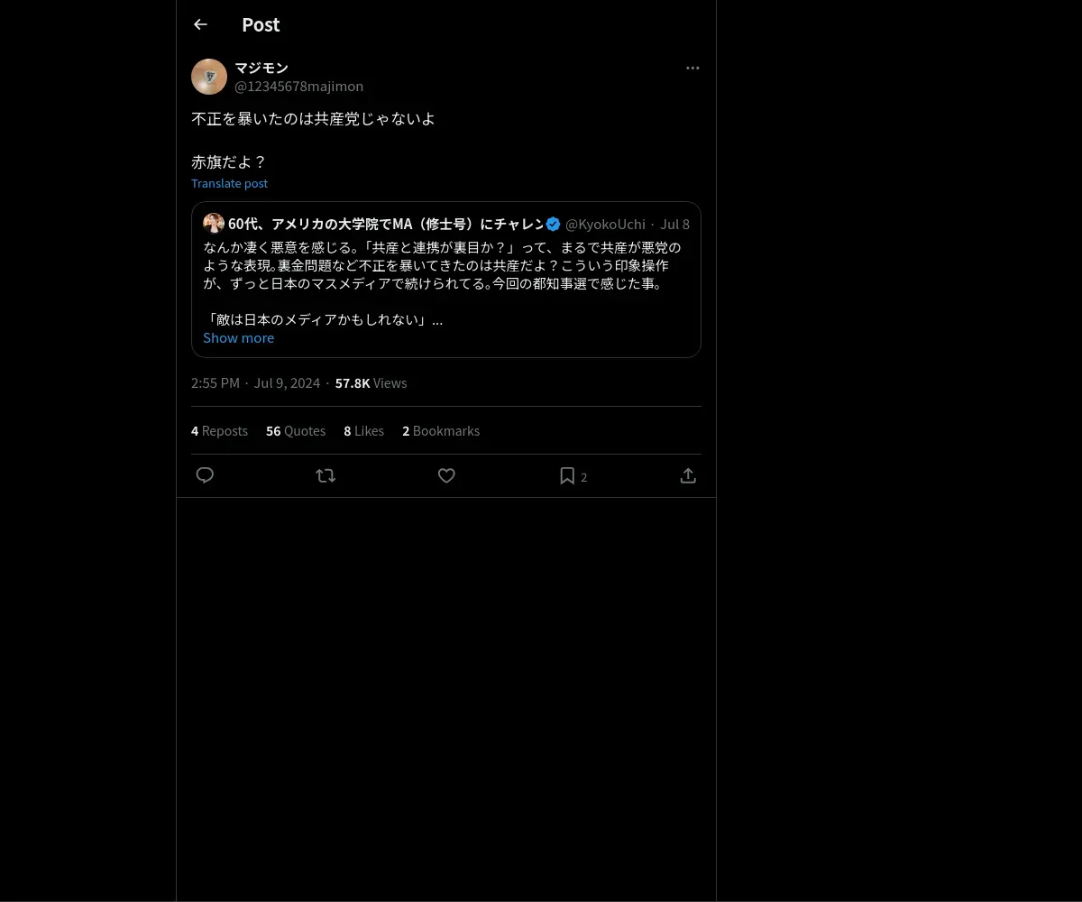Viewport: 1082px width, 902px height.
Task: Click the blue verified badge icon
Action: point(554,224)
